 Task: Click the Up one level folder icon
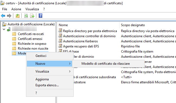click(18, 16)
